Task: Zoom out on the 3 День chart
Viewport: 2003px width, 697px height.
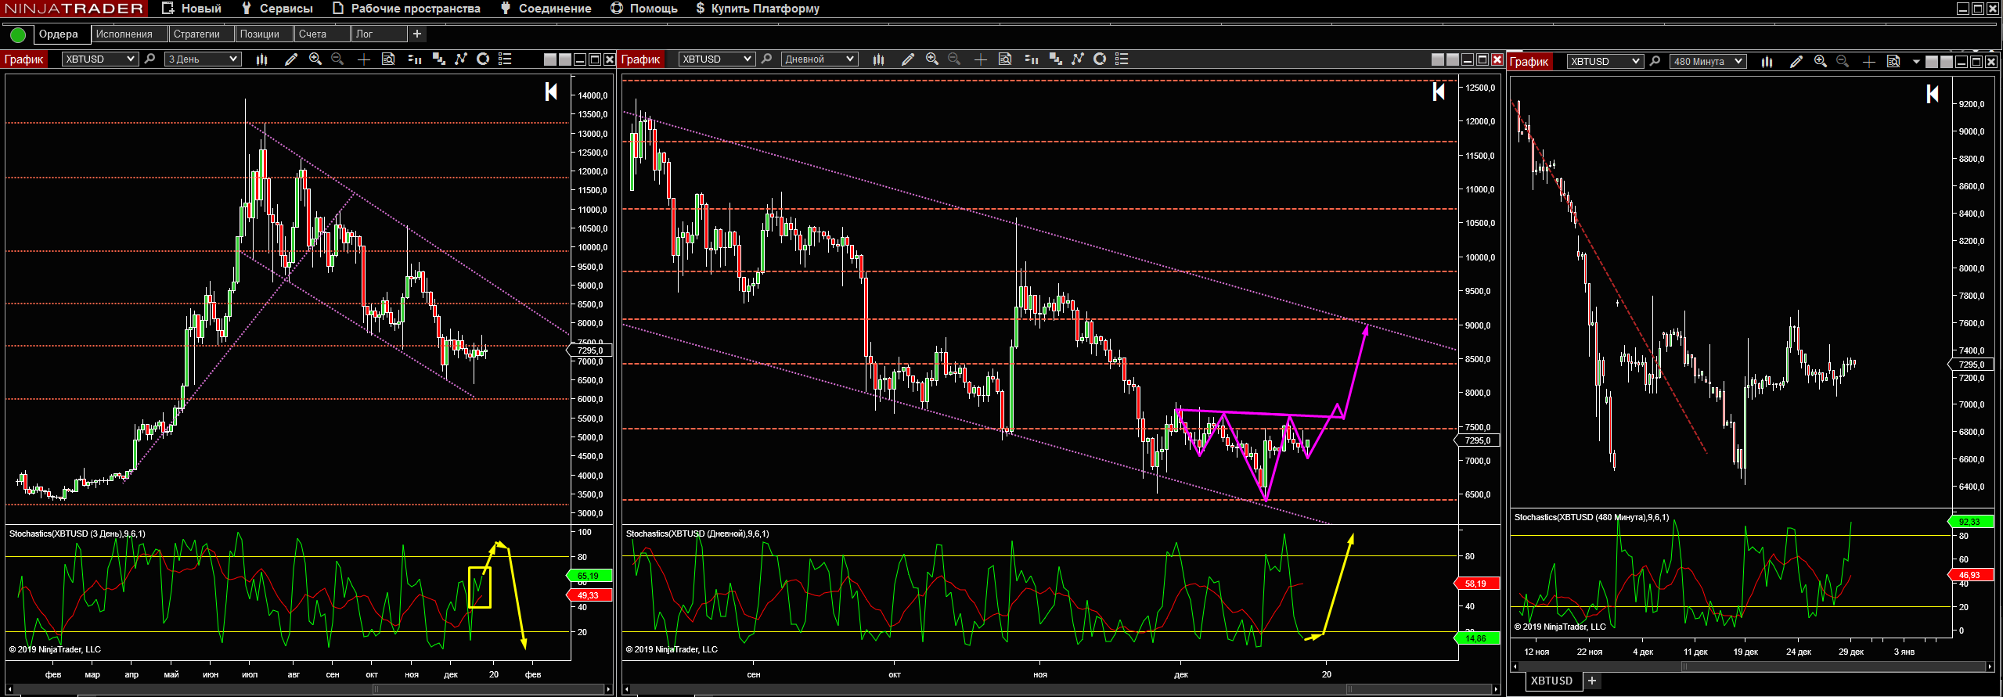Action: coord(337,59)
